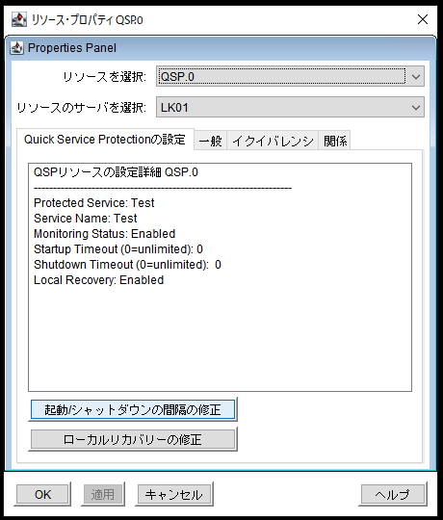Open the イクイバレンシ tab
Viewport: 443px width, 520px height.
point(273,141)
